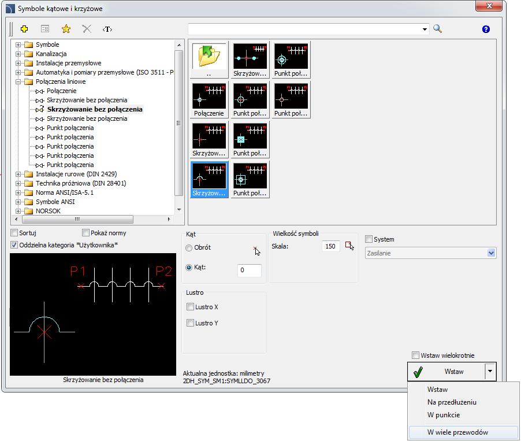Close the Symbole kątowe i krzyżowe dialog
Image resolution: width=521 pixels, height=441 pixels.
pos(489,6)
